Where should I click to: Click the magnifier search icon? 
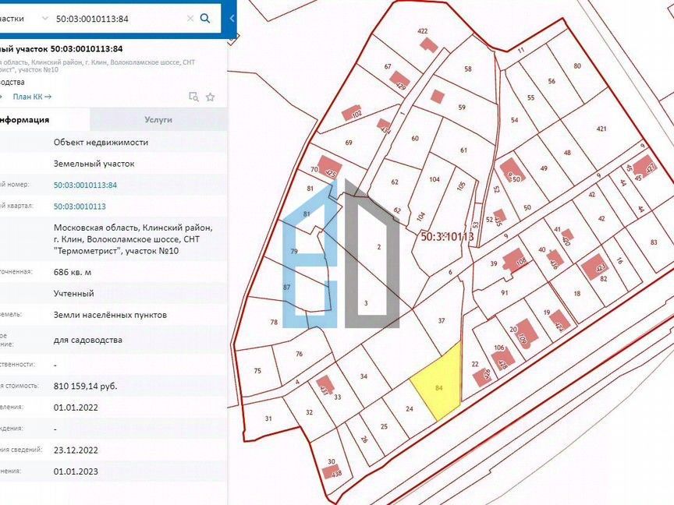(205, 19)
